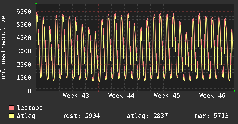Select the 'Week 45' axis label

tap(167, 96)
